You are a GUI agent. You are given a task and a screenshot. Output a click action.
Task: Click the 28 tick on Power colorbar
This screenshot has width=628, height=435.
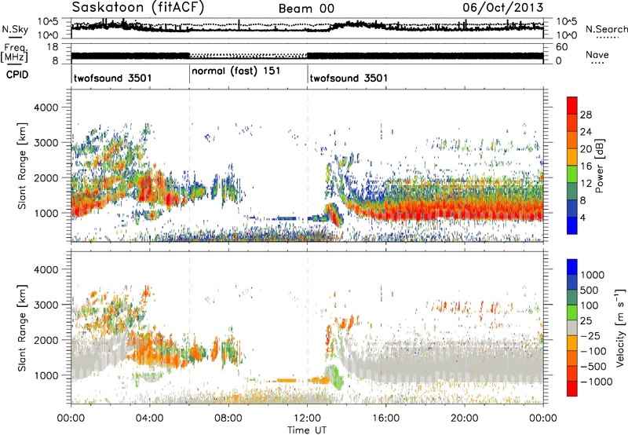[586, 115]
